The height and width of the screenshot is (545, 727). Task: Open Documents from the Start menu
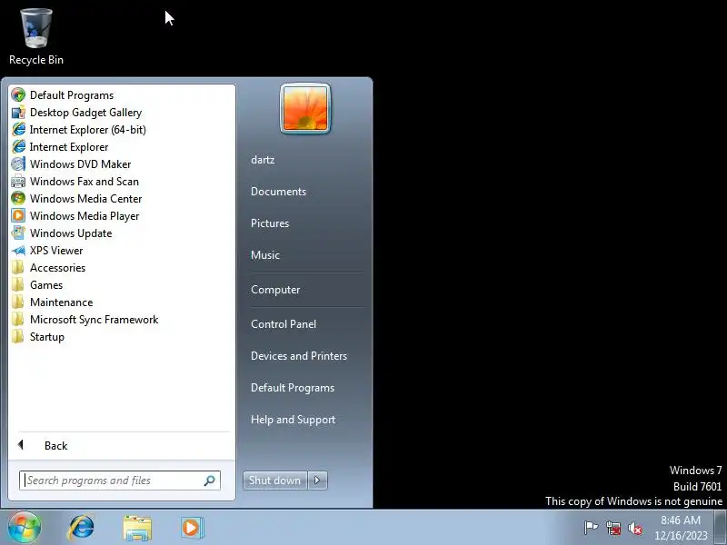[278, 192]
